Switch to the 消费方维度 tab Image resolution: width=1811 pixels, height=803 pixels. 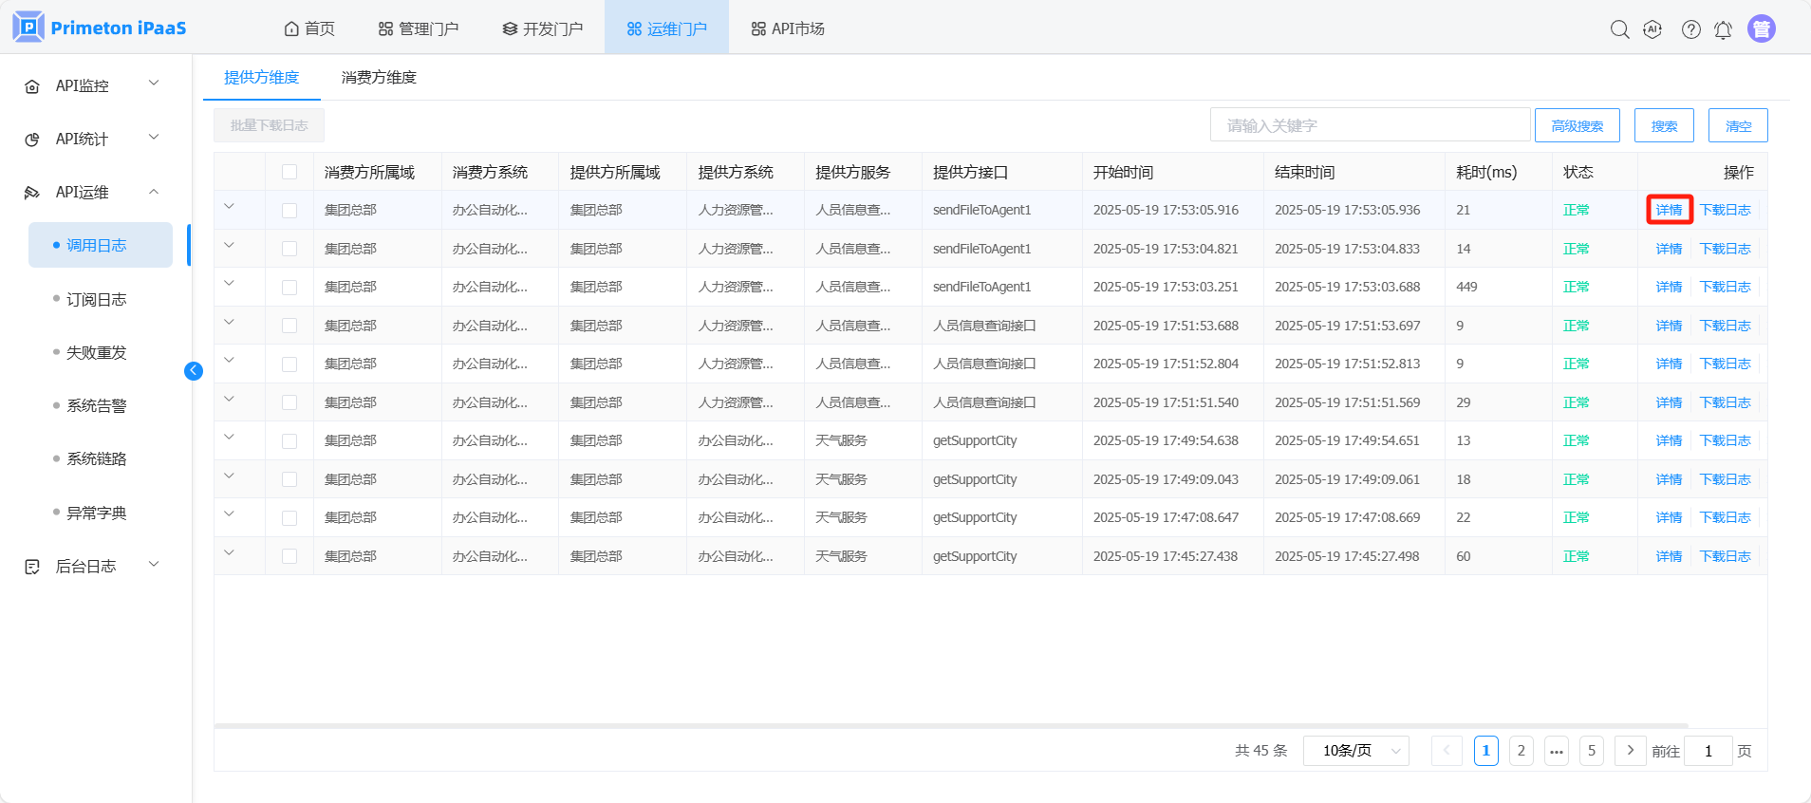[379, 78]
